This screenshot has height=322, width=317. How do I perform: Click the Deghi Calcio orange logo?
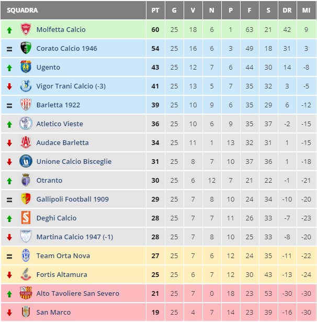tap(26, 218)
